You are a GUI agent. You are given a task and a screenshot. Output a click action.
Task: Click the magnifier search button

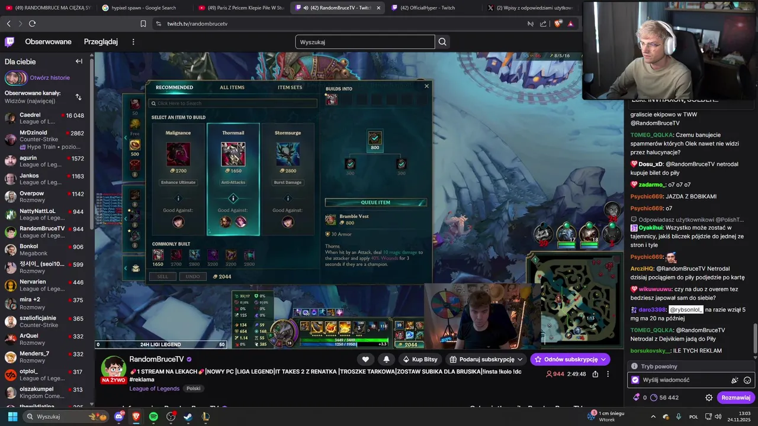tap(442, 42)
